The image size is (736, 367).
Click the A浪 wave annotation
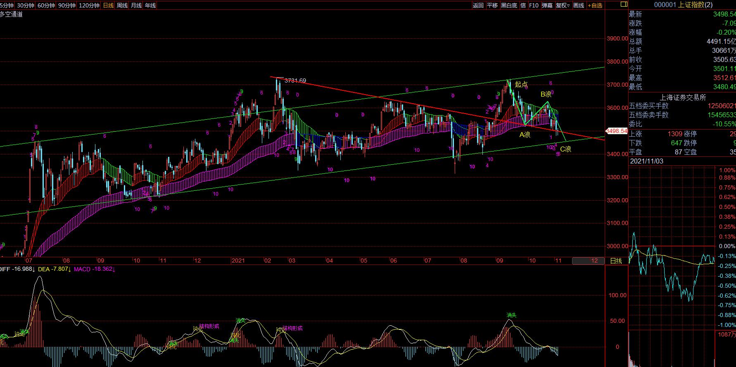(x=525, y=135)
